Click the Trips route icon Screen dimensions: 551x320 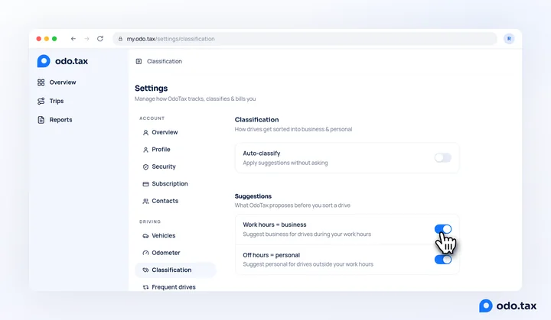pos(41,101)
